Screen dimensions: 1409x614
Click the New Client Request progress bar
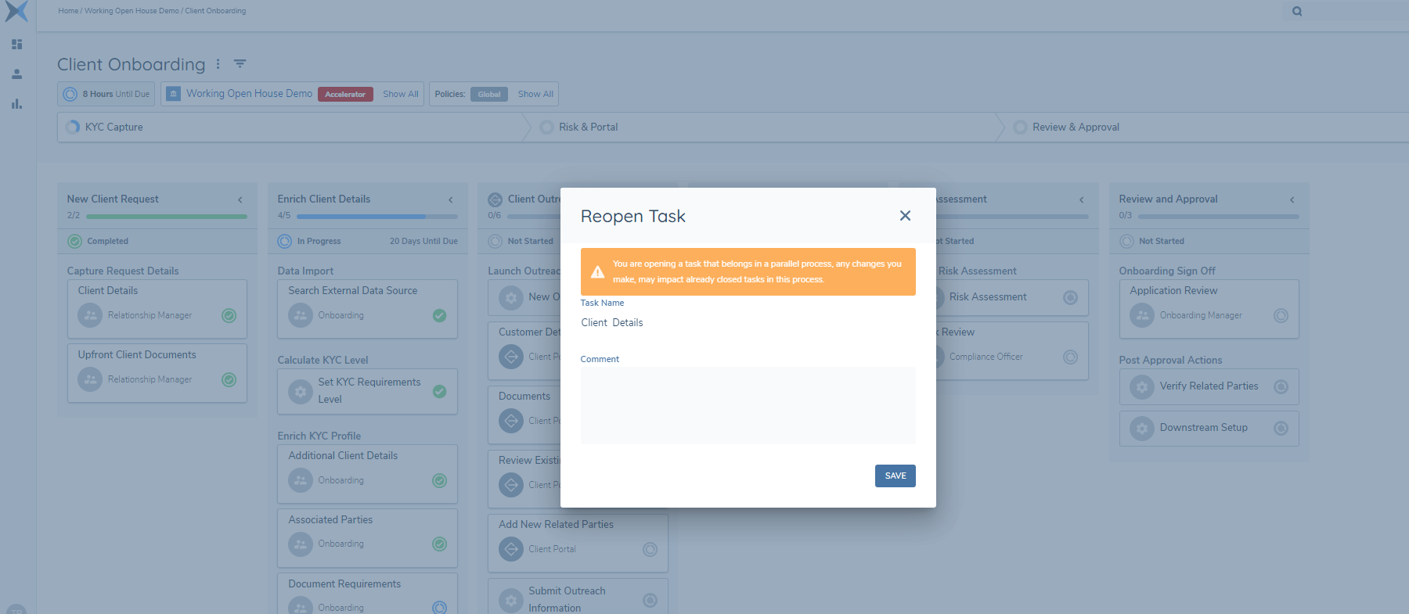coord(166,216)
